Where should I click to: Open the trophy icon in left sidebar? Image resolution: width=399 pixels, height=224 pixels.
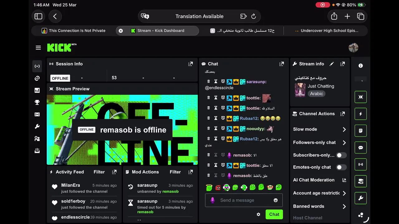pyautogui.click(x=37, y=102)
